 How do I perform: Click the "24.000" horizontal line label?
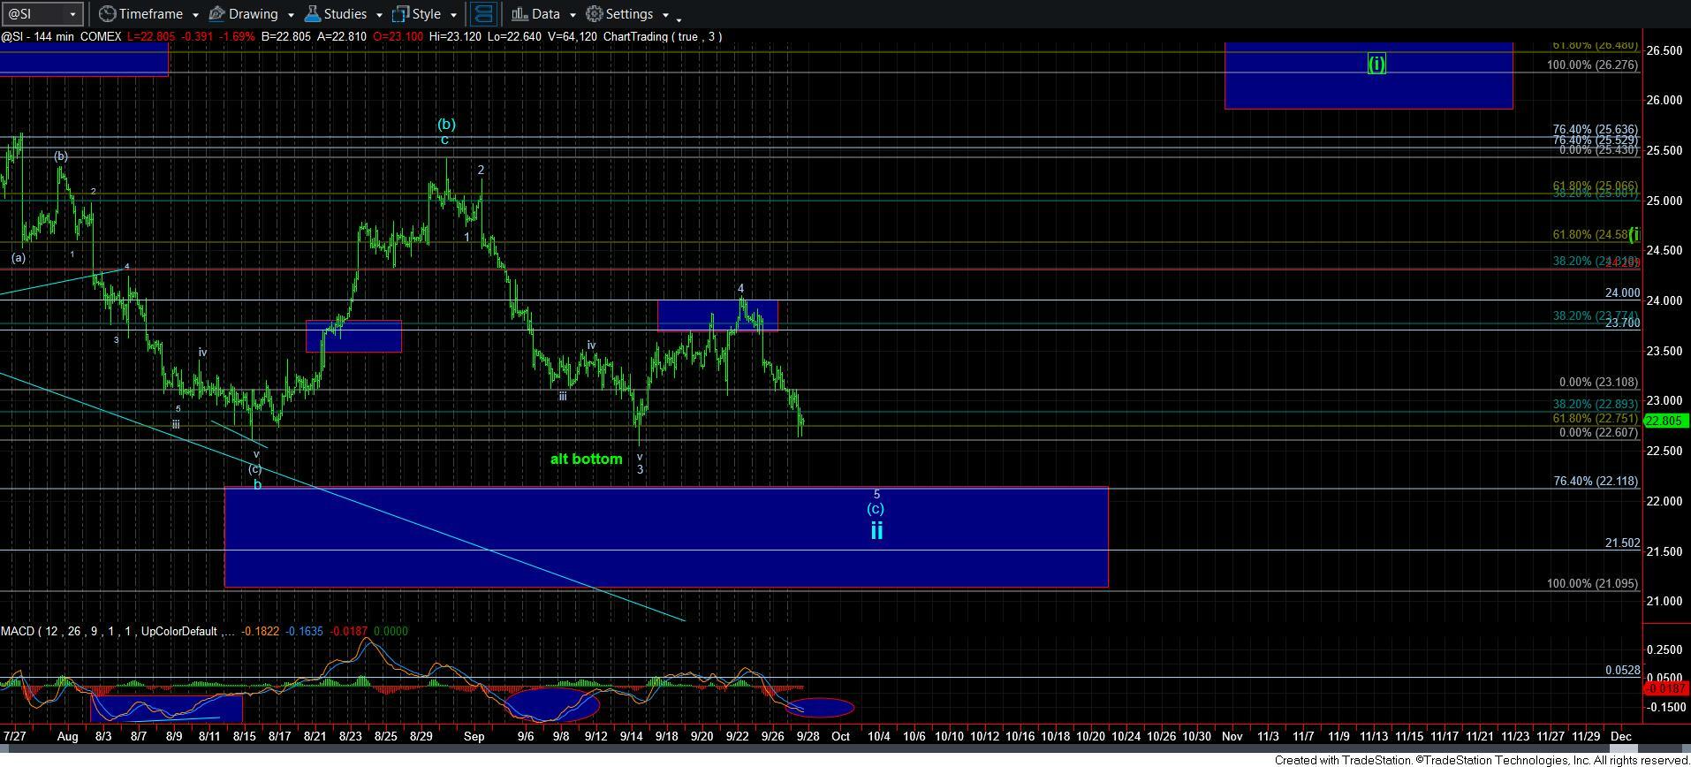pos(1622,293)
